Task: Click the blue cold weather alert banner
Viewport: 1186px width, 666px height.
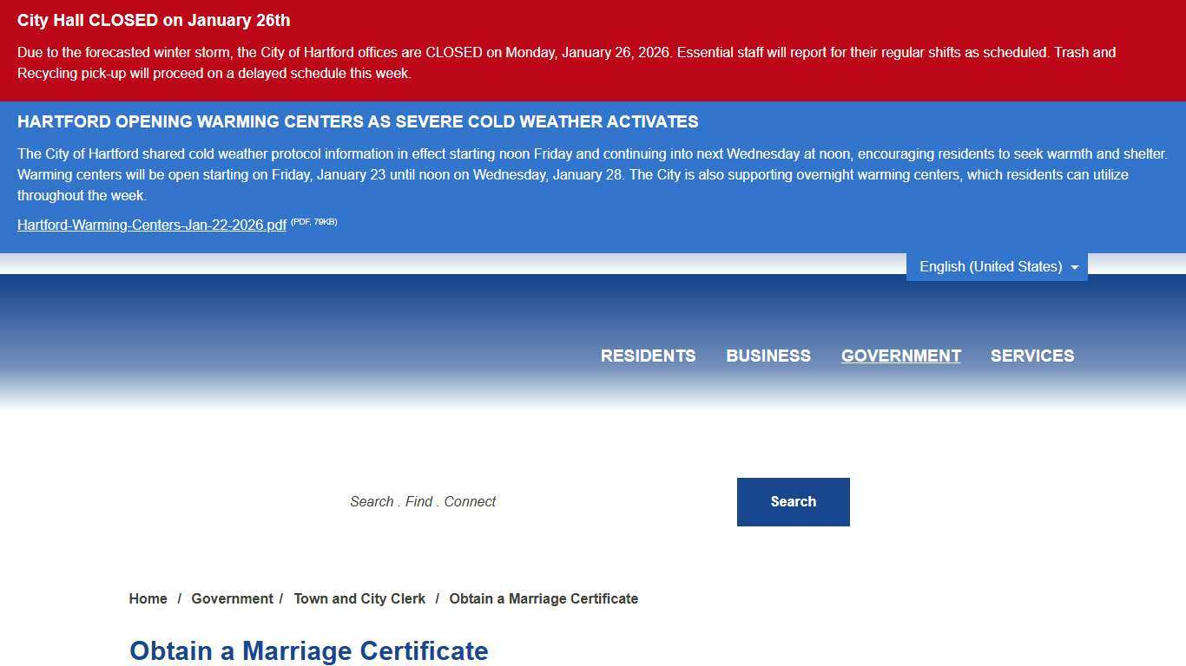Action: (x=593, y=173)
